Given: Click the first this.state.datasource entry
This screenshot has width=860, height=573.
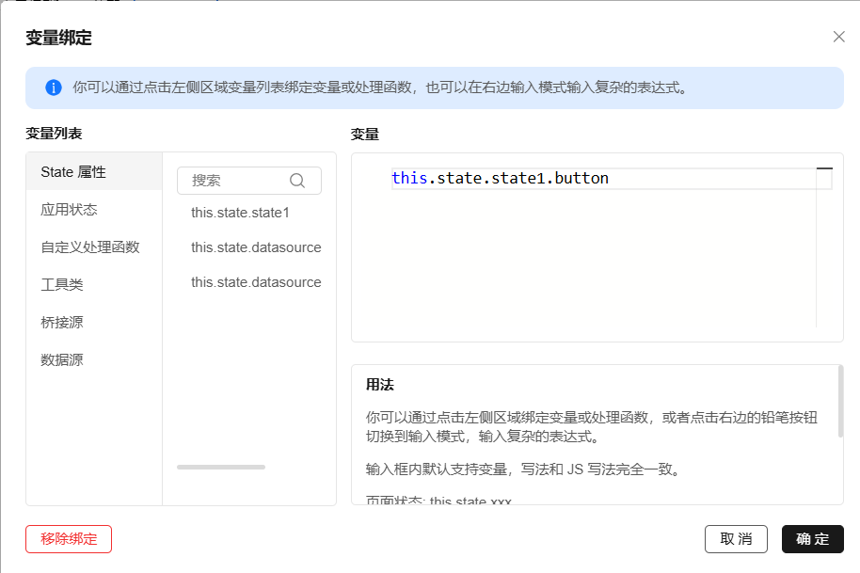Looking at the screenshot, I should 255,247.
